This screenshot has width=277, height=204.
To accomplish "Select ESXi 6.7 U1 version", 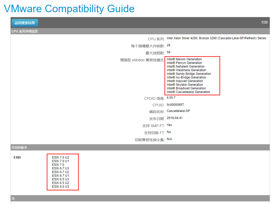I will point(60,175).
